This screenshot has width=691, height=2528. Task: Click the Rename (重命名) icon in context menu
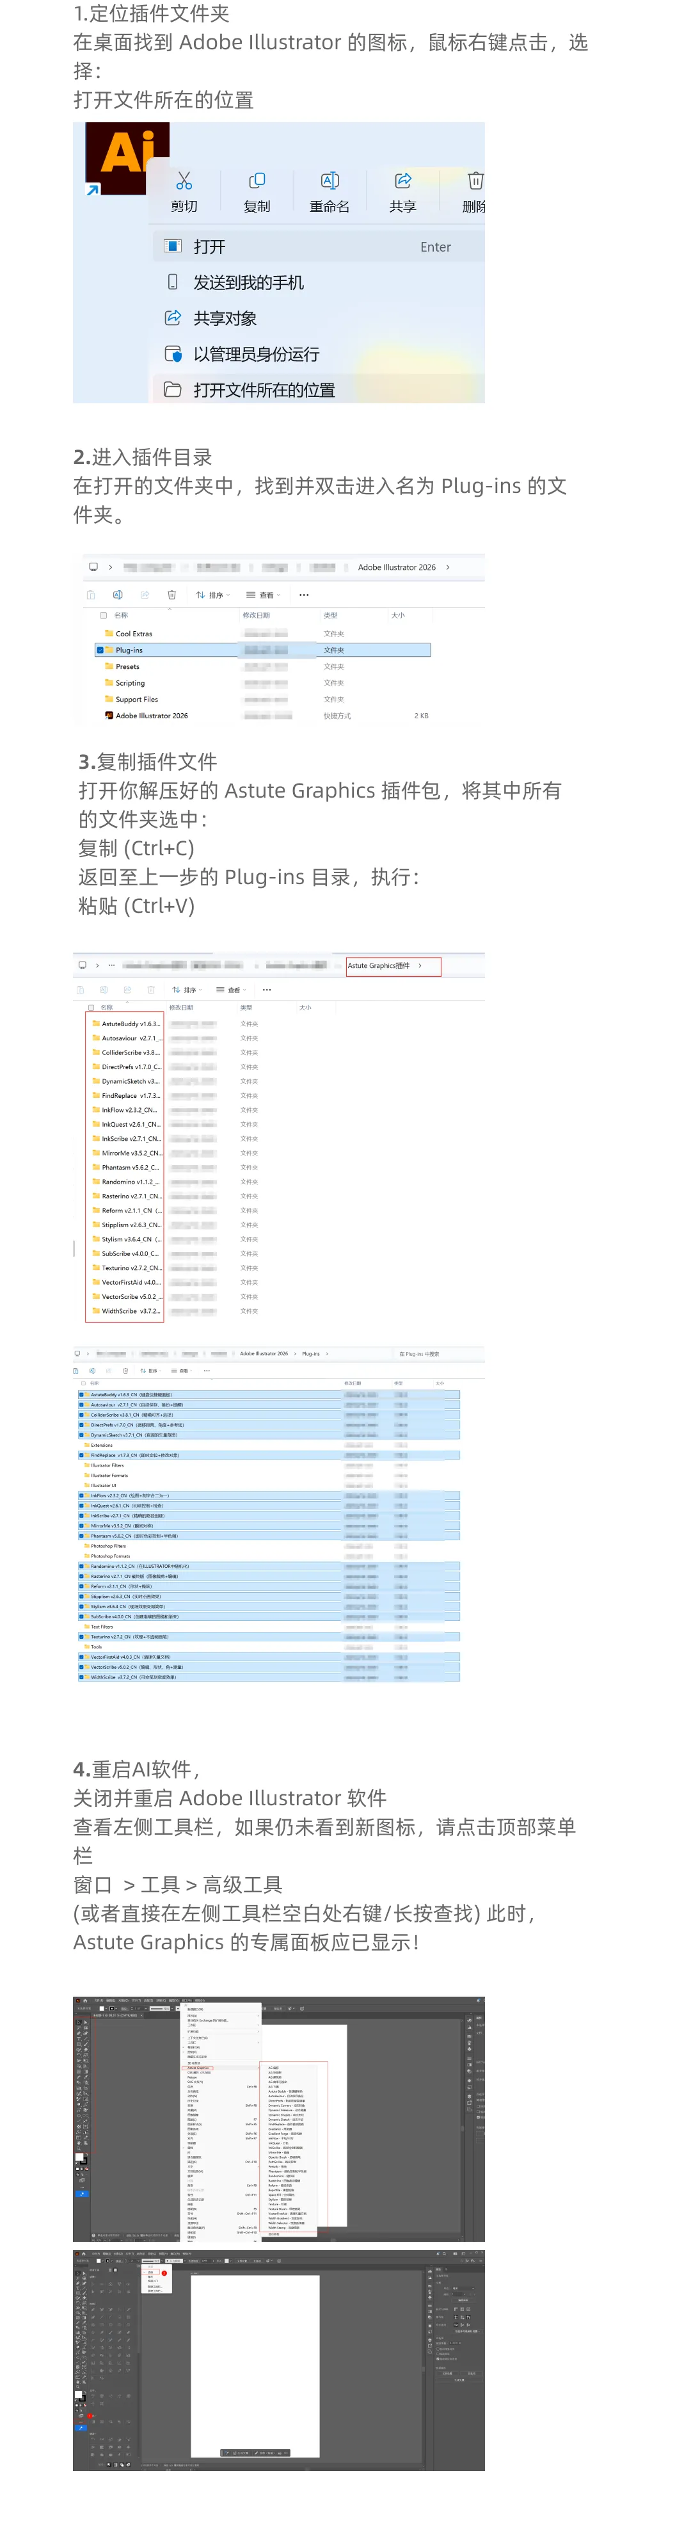coord(330,181)
